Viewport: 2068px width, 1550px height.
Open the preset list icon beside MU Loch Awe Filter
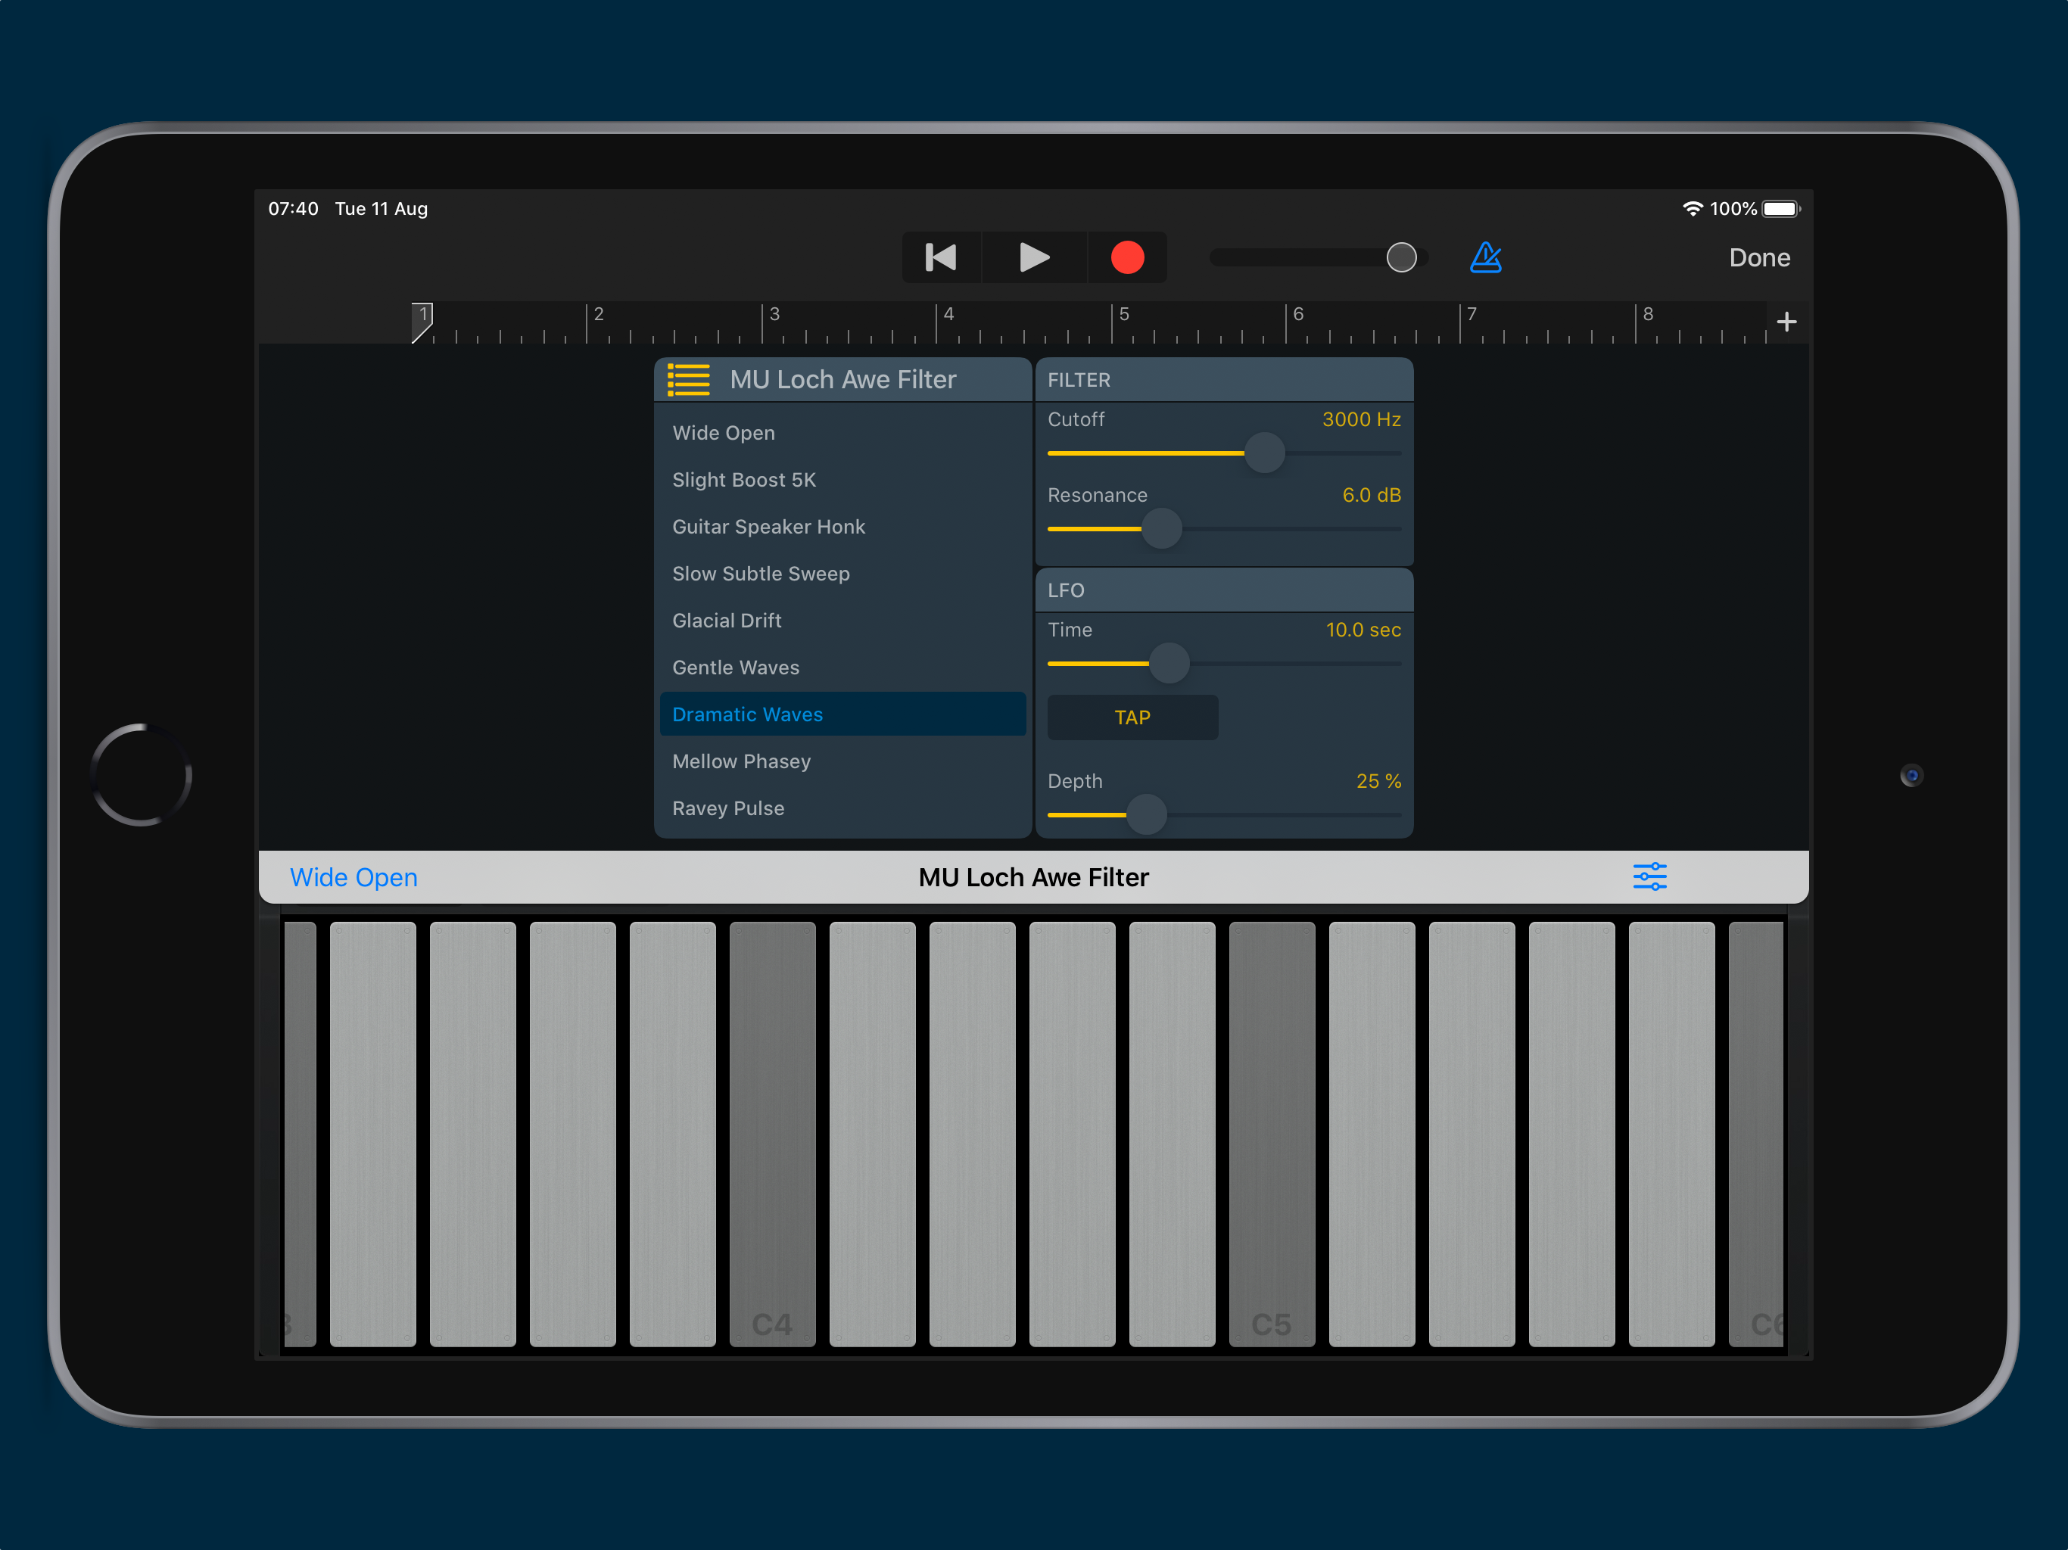point(689,380)
